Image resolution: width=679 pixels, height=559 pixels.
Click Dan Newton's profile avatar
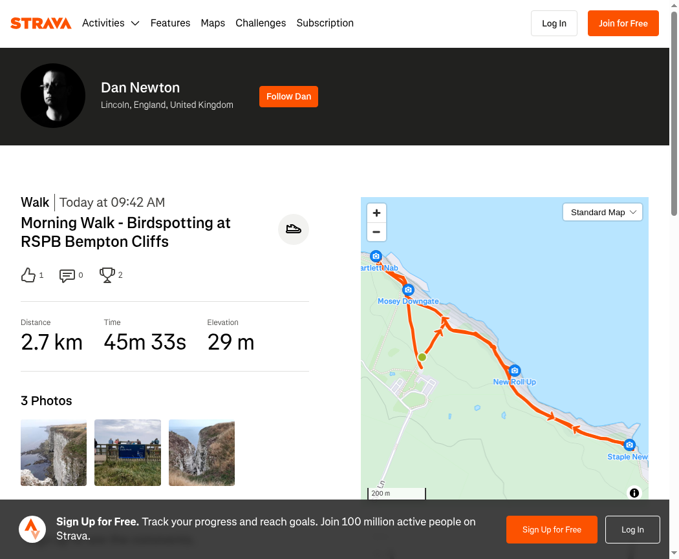[53, 96]
